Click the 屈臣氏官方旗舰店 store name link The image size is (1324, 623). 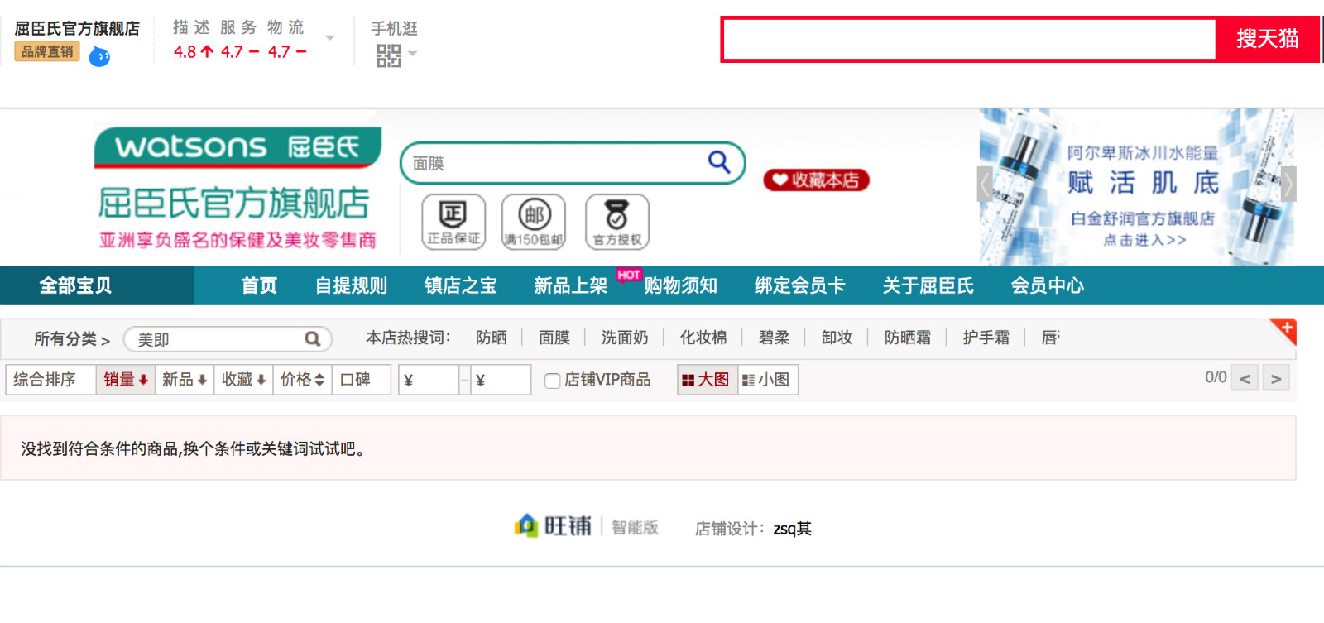coord(77,28)
